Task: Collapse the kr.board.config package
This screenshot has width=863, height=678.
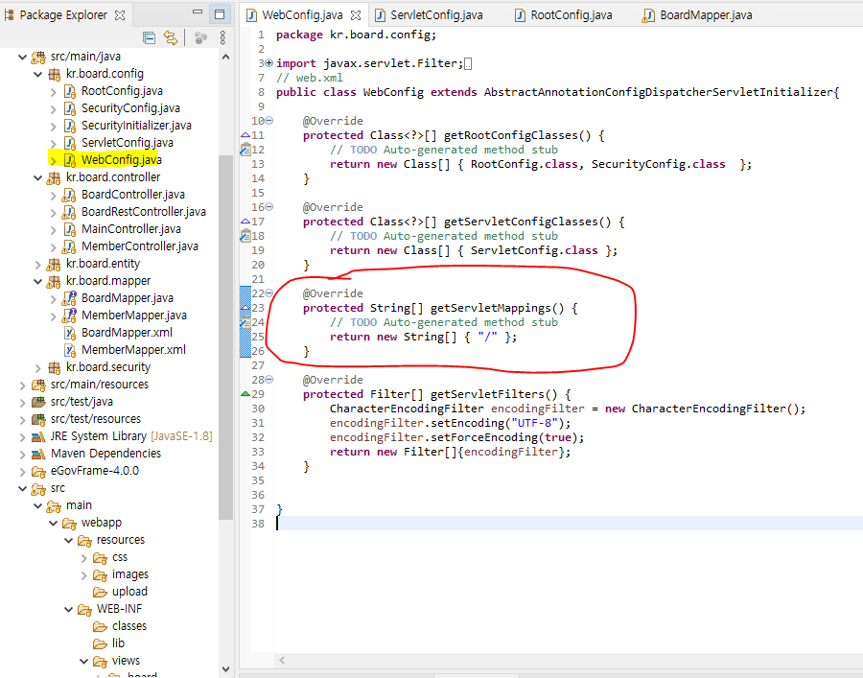Action: tap(38, 74)
